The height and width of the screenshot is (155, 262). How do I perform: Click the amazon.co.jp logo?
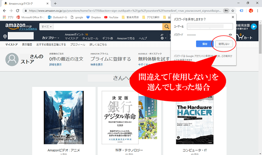click(x=18, y=26)
